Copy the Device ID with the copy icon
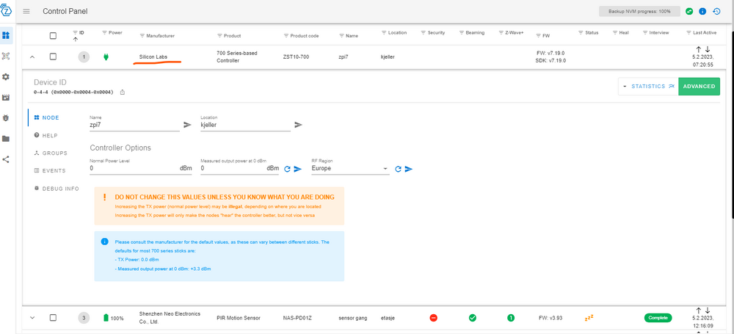 [123, 92]
